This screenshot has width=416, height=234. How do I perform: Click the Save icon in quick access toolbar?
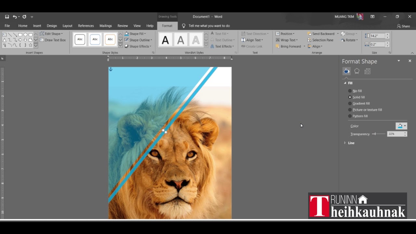(7, 17)
